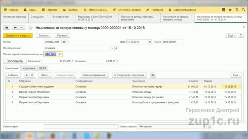Open the table Еще dropdown
This screenshot has height=139, width=248.
[x=236, y=75]
